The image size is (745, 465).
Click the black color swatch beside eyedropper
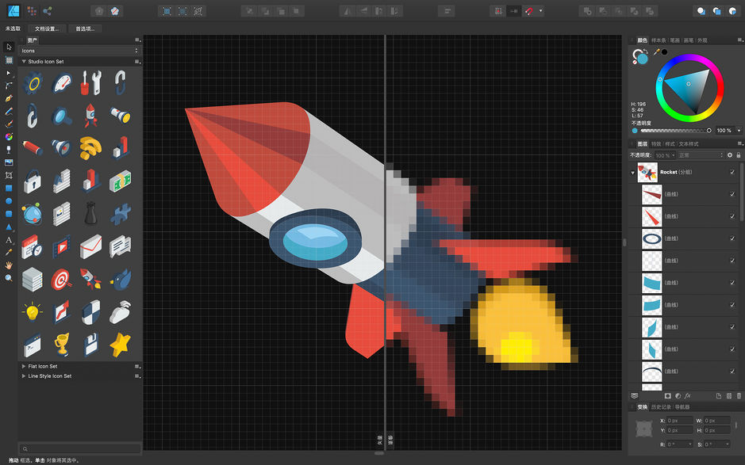point(664,51)
